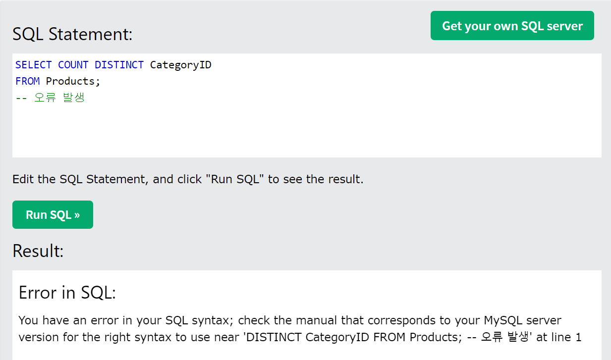Click the green Korean comment line in the editor

50,98
